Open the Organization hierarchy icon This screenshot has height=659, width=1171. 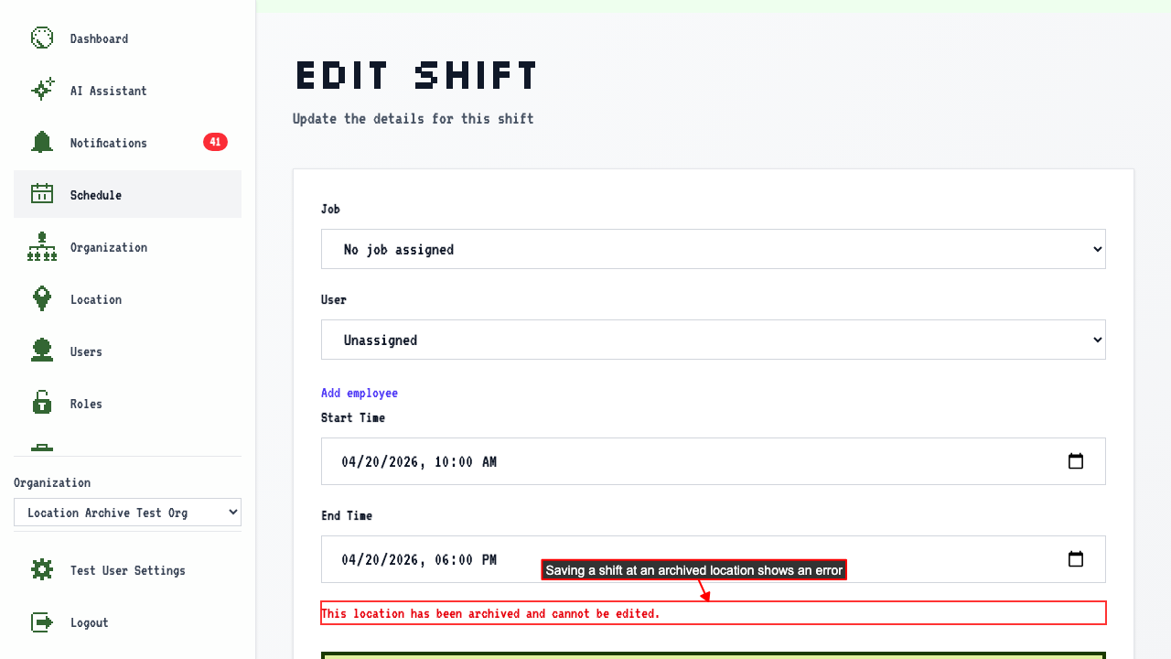42,247
